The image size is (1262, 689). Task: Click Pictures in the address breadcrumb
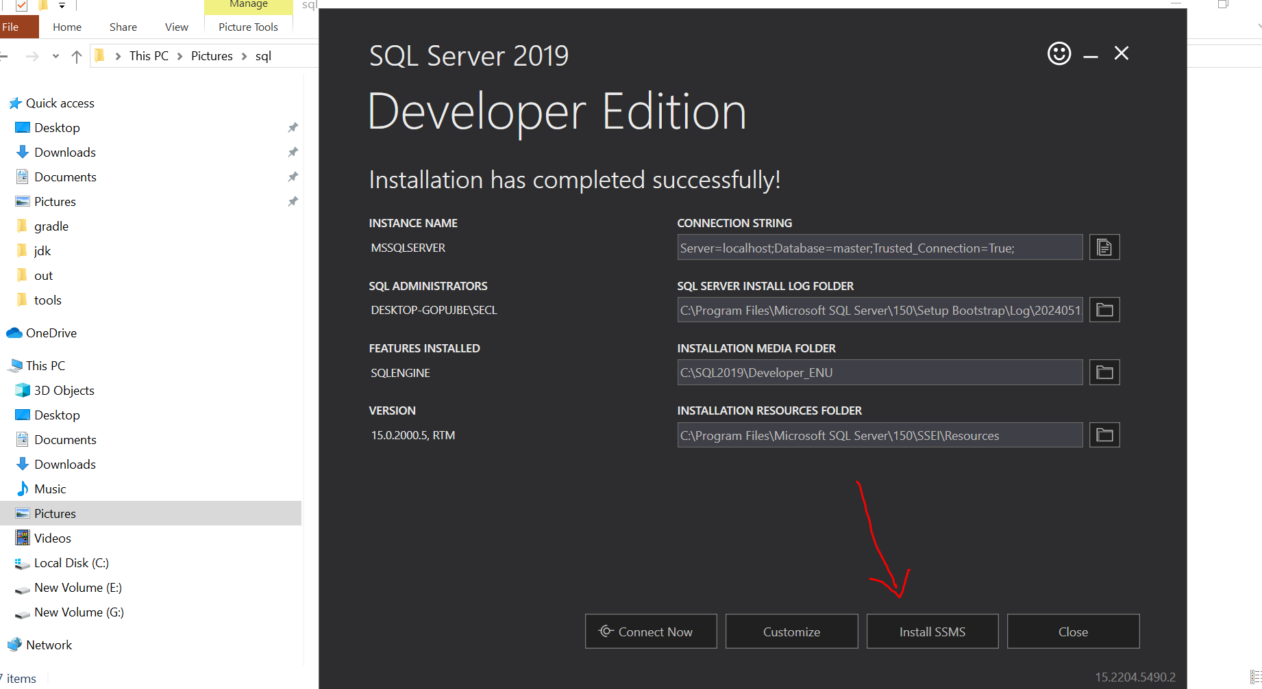[212, 56]
